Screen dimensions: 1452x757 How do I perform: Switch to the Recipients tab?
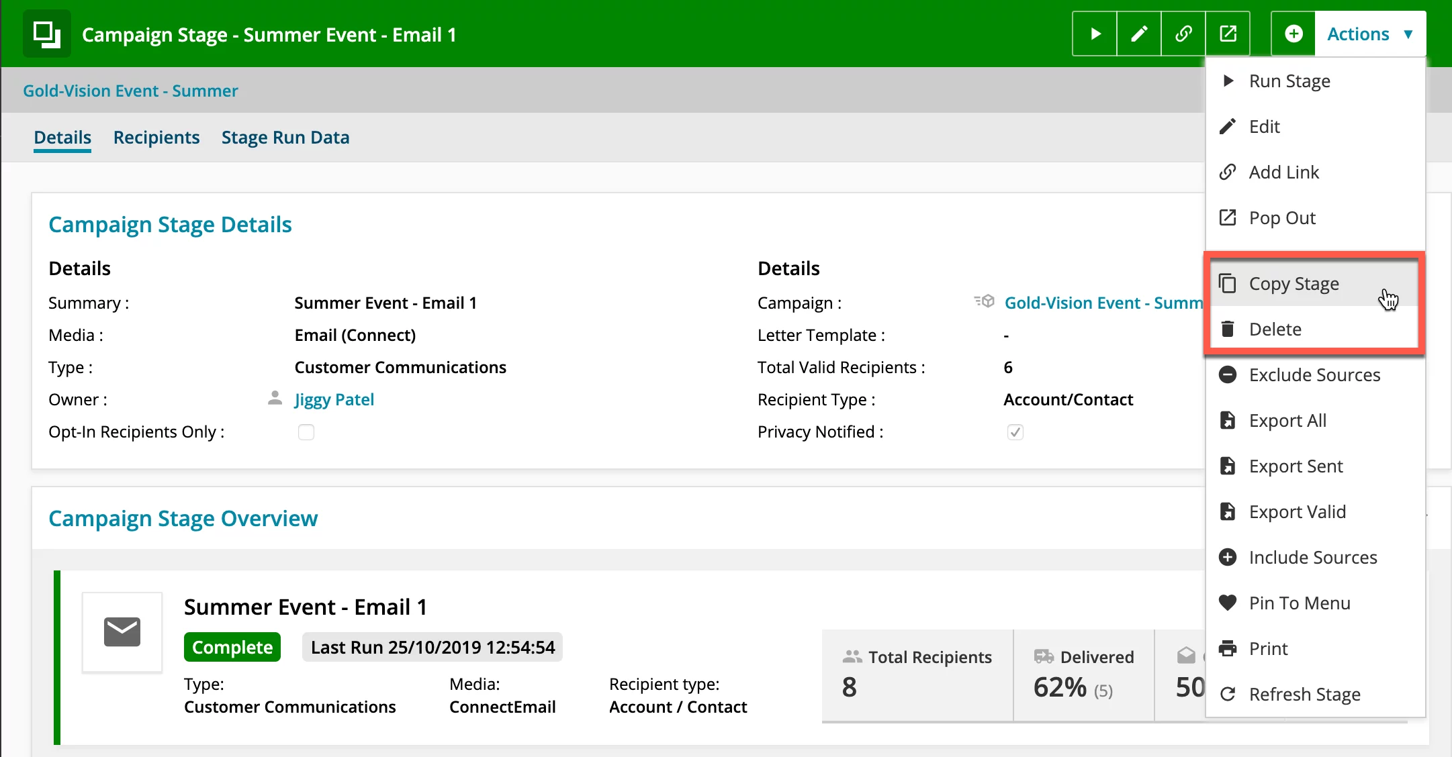[156, 138]
